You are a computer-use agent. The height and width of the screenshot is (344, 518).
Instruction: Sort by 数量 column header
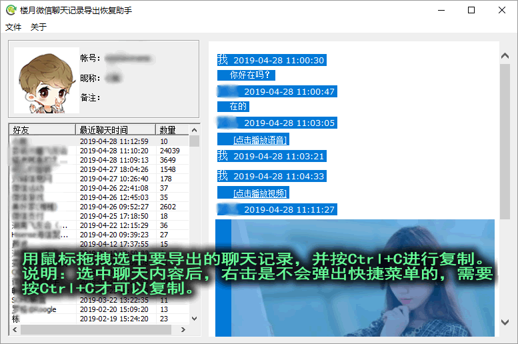(172, 130)
